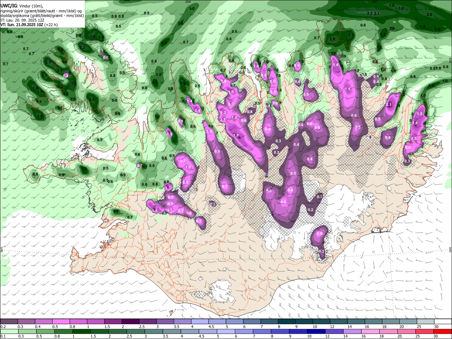Click the 'UWC/IG: Vindur (10m),' title line
The image size is (452, 339).
(x=22, y=6)
